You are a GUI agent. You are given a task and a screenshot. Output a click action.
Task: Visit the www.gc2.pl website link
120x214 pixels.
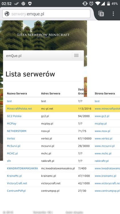point(102,116)
